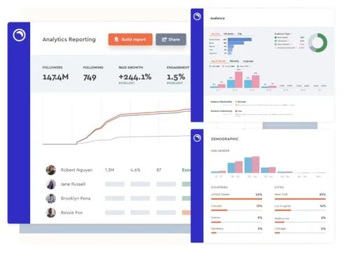350x262 pixels.
Task: Click the Audience Type donut chart
Action: tap(318, 43)
